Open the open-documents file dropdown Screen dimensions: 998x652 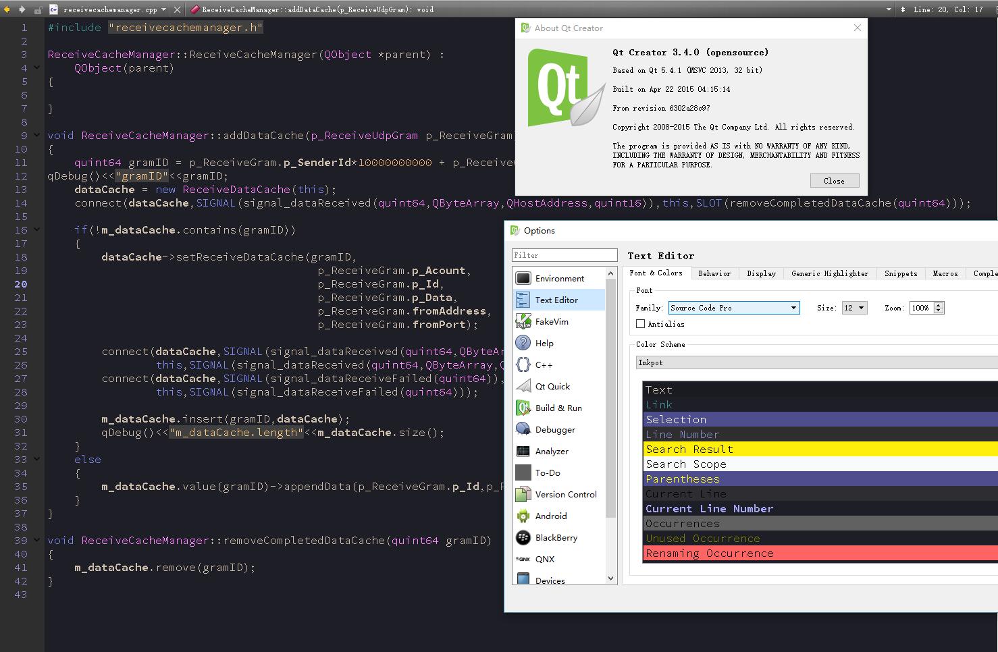[x=163, y=9]
